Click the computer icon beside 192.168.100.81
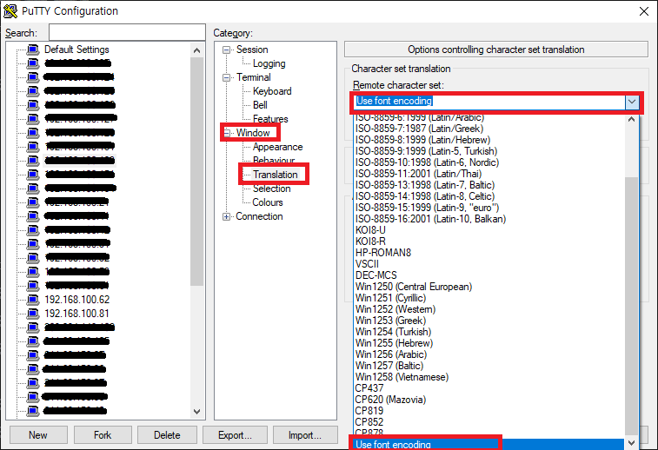This screenshot has width=658, height=450. point(33,314)
